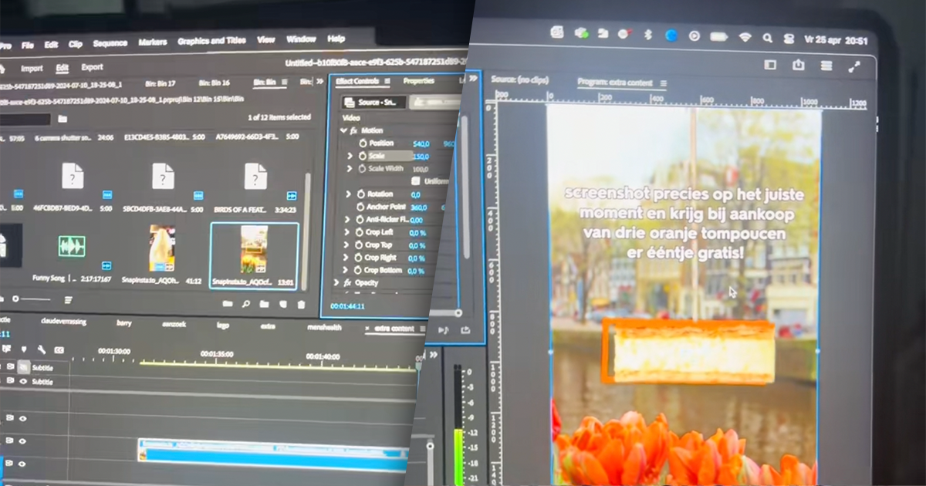Click the magnifier Find icon in Project panel
Viewport: 926px width, 486px height.
coord(245,304)
